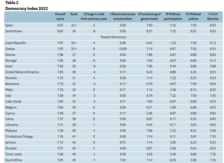The image size is (224, 163).
Task: Click Malta's political culture score 8.13
Action: (x=193, y=90)
